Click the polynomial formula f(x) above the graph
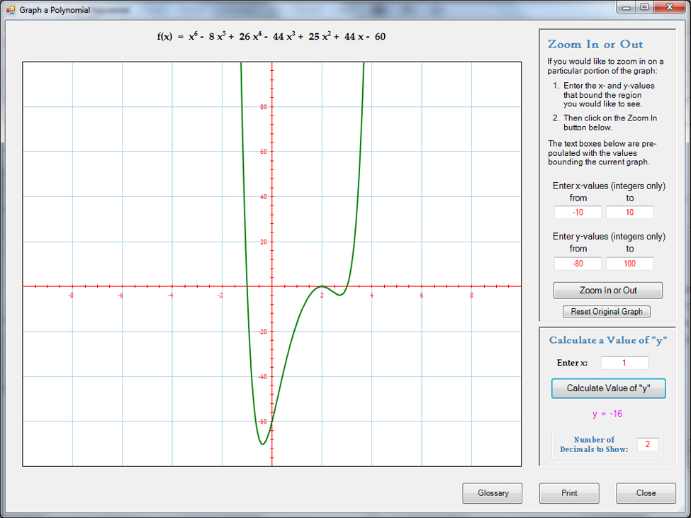This screenshot has height=518, width=691. point(271,37)
